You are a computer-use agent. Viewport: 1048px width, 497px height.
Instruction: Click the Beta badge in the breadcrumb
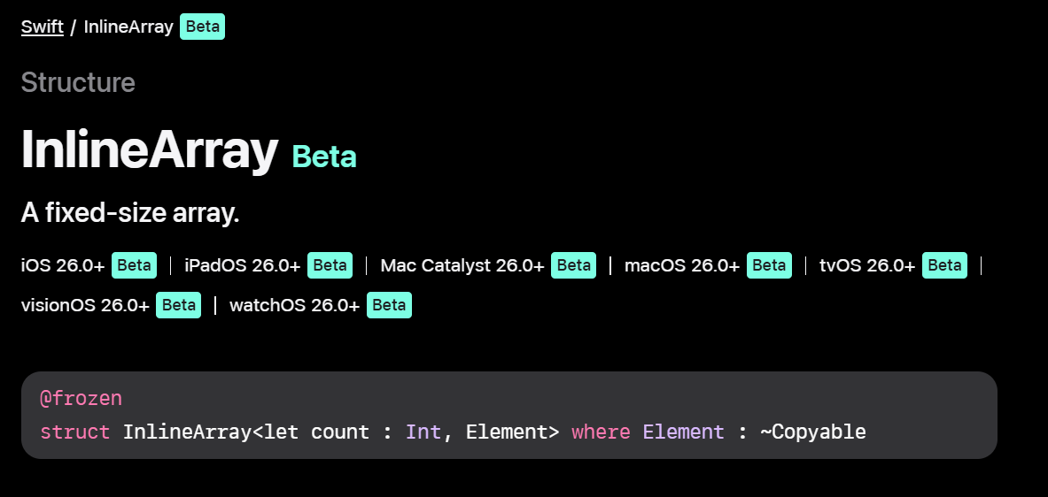[x=203, y=27]
